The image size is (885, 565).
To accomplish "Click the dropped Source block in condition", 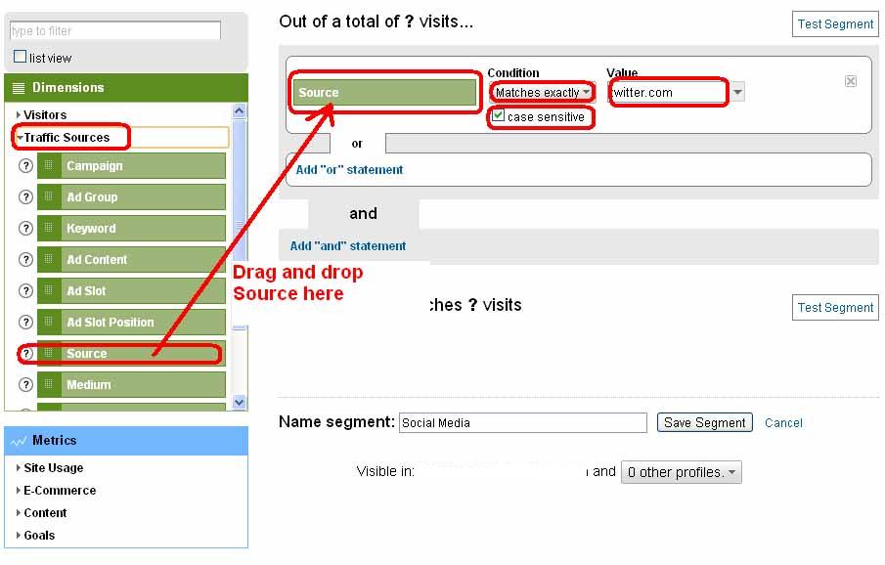I will pyautogui.click(x=384, y=93).
